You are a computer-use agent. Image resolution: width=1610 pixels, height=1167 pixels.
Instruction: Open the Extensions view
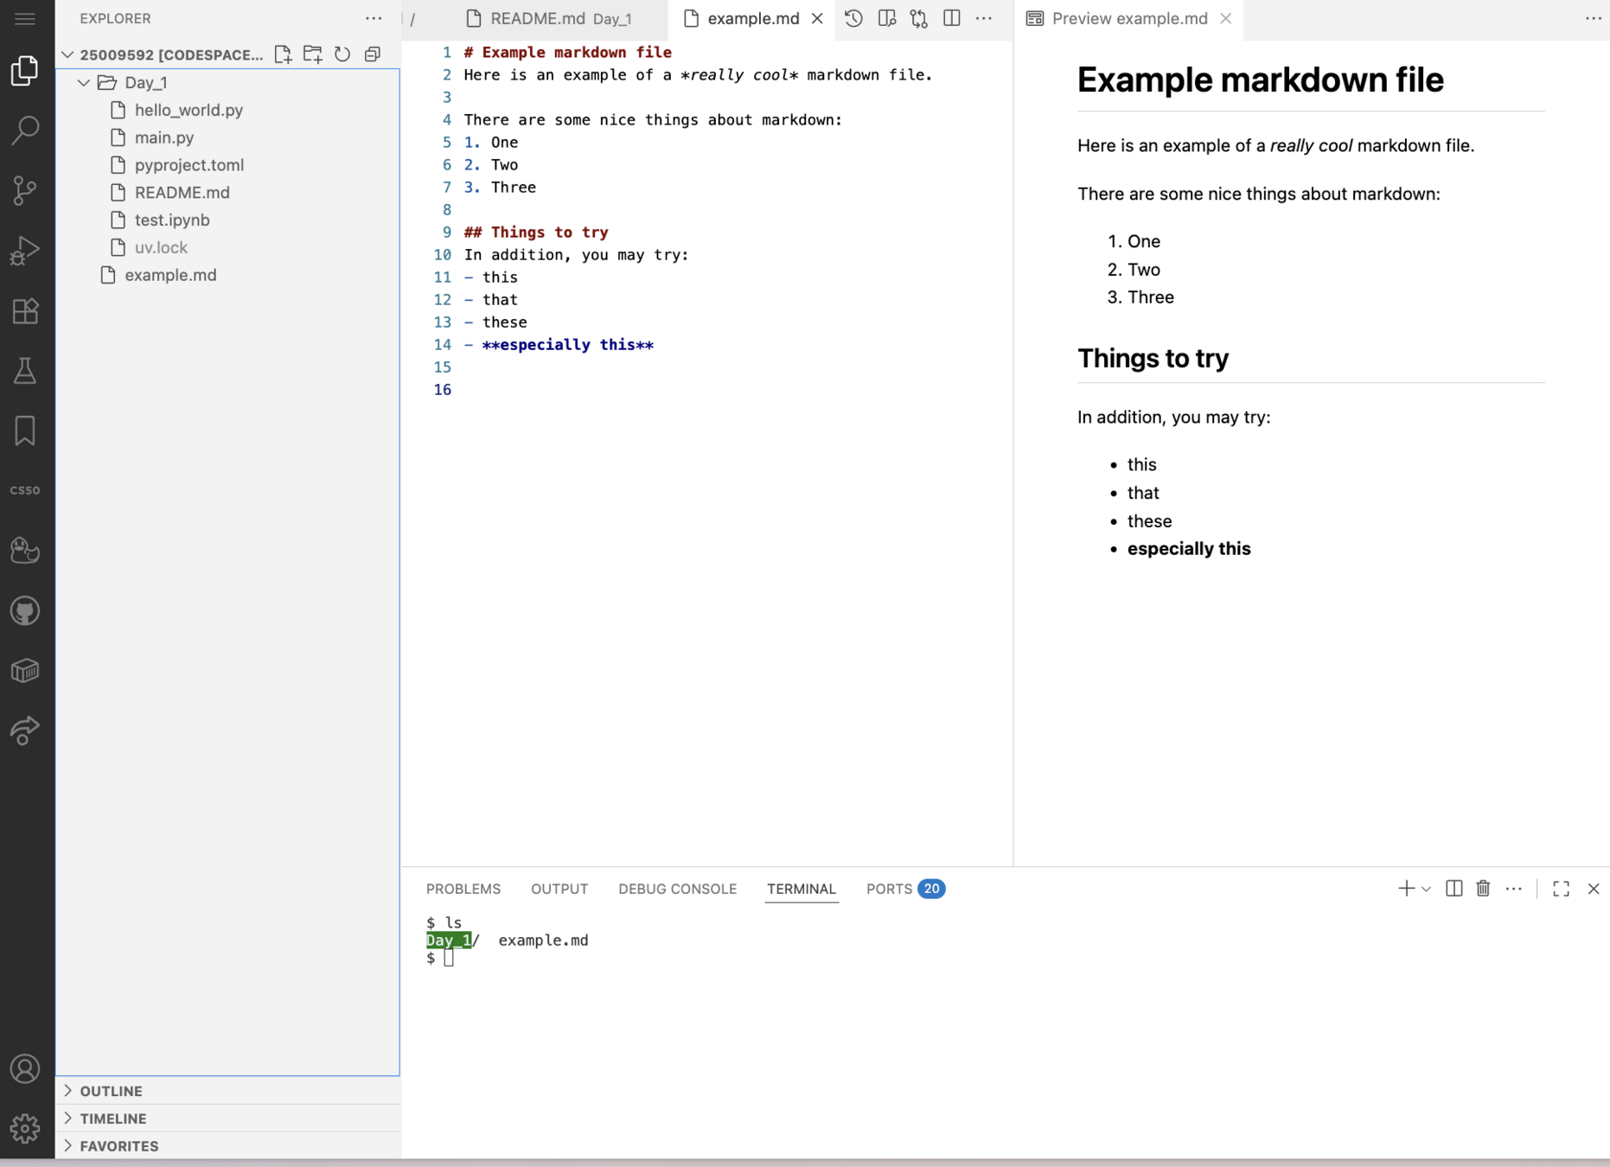click(25, 310)
